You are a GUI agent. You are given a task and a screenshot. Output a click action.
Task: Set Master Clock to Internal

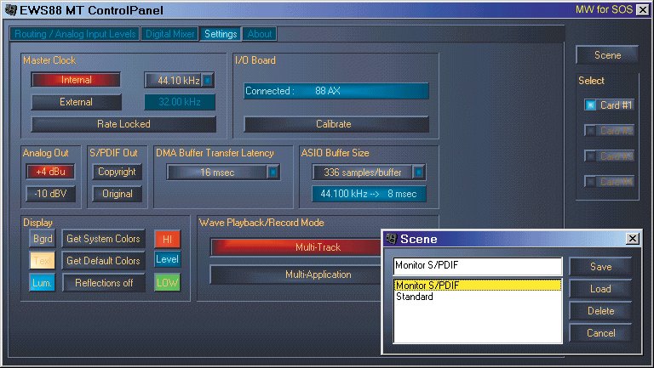coord(76,80)
